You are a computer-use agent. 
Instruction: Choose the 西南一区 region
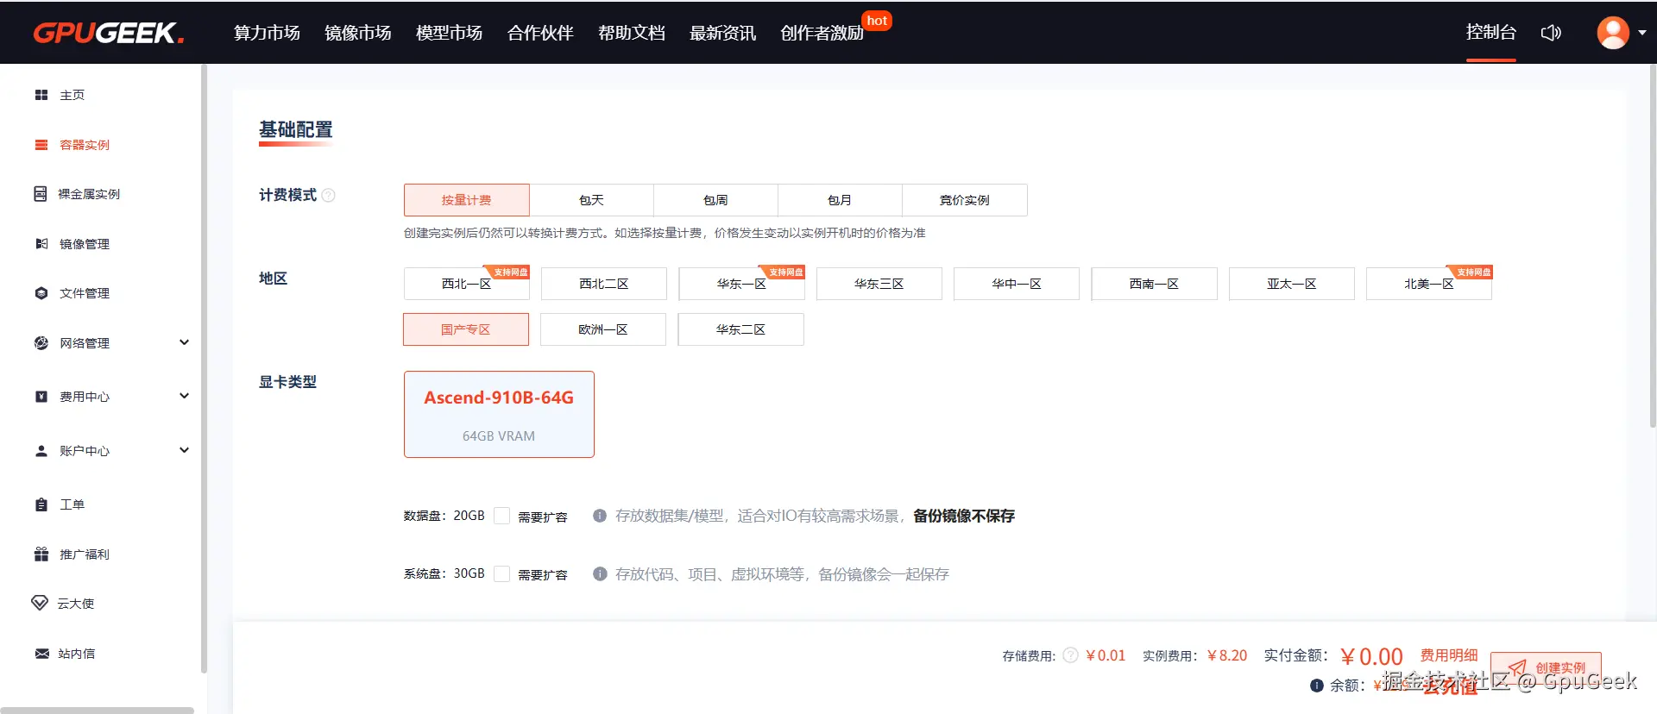coord(1155,284)
